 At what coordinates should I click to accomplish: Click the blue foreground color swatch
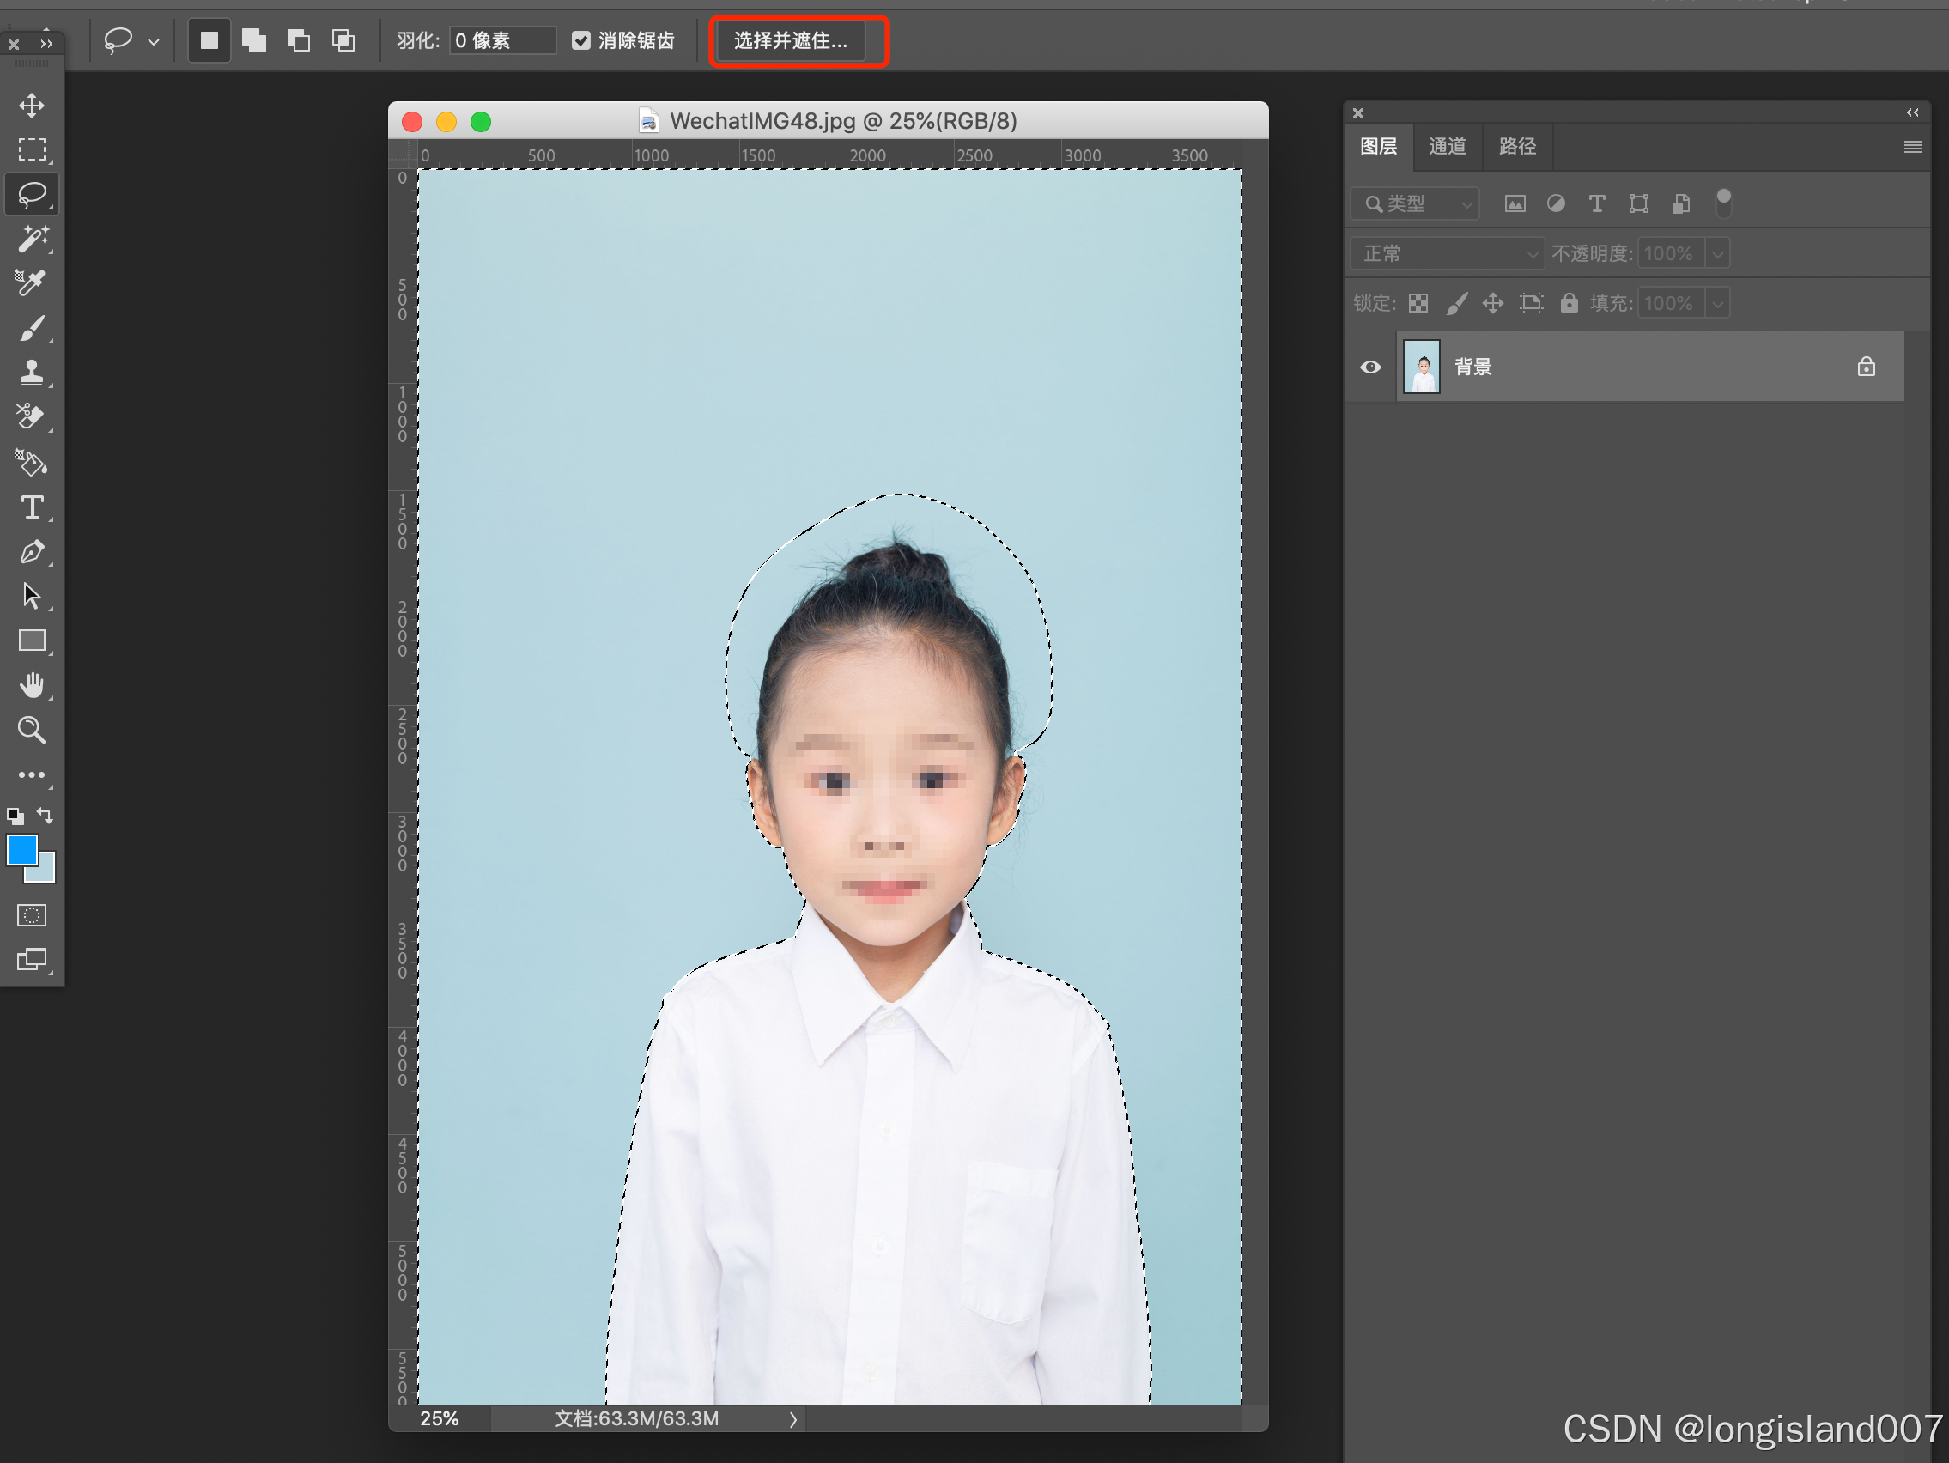click(x=21, y=850)
